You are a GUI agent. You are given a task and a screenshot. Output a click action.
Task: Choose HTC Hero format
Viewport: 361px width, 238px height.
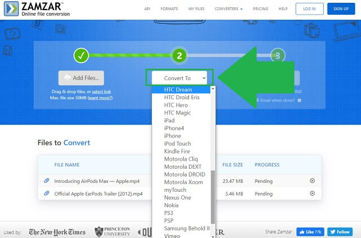click(181, 105)
